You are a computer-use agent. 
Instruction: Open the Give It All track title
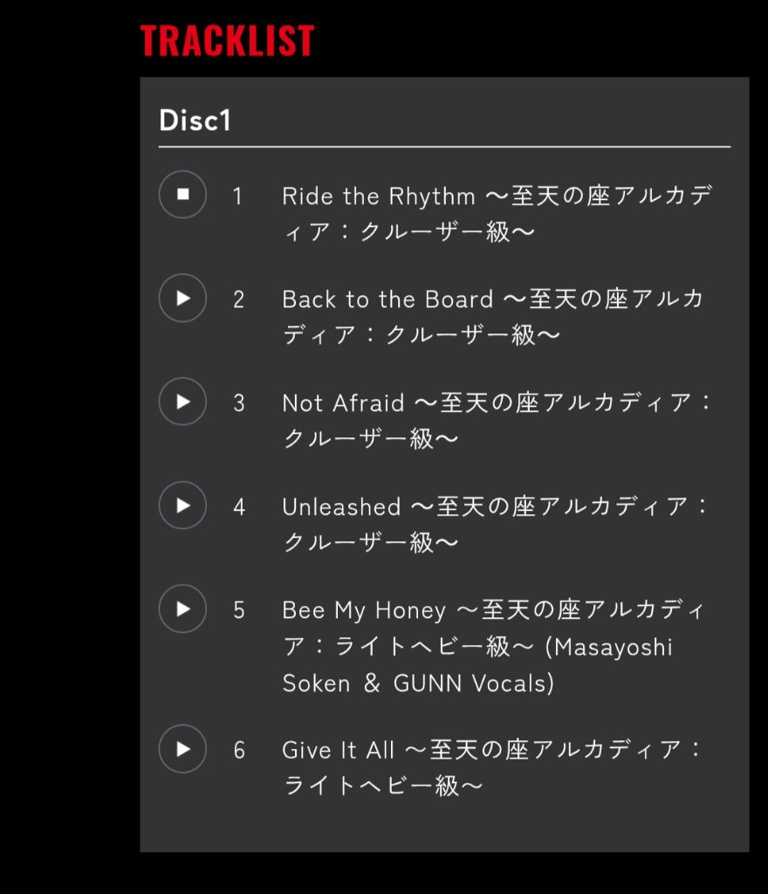pyautogui.click(x=491, y=767)
